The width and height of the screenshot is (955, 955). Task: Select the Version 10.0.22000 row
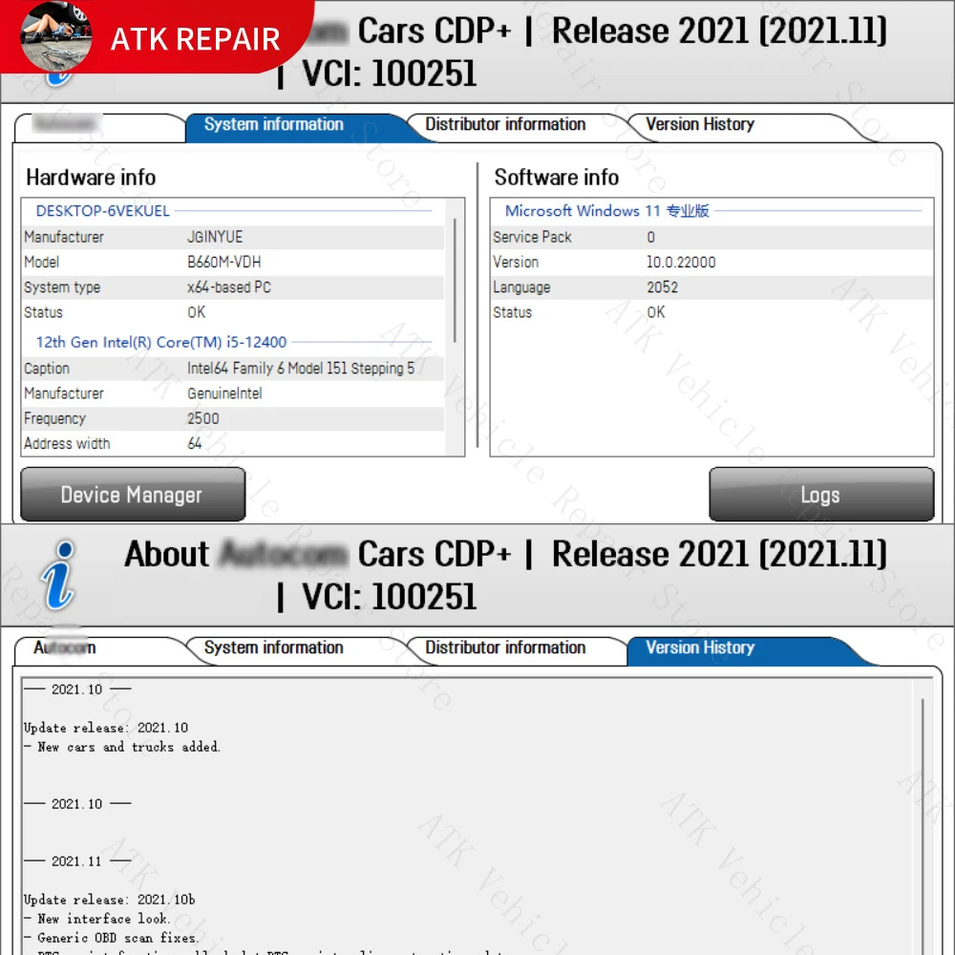[x=712, y=263]
